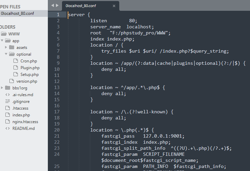This screenshot has height=171, width=250.
Task: Click "well-known" text on line 17
Action: (x=151, y=112)
